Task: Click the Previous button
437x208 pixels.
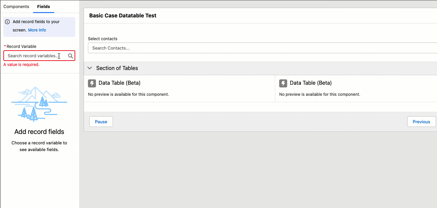Action: pos(421,122)
